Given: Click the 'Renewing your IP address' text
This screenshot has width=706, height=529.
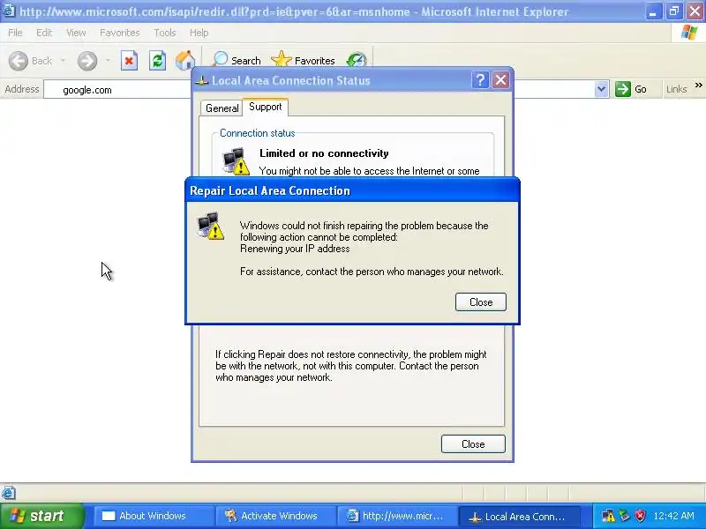Looking at the screenshot, I should [x=295, y=249].
